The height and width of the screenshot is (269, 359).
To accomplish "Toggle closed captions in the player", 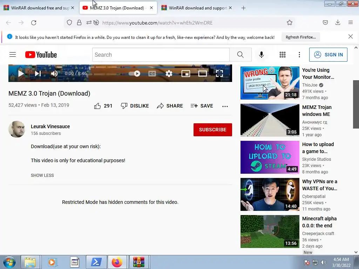I will click(x=152, y=74).
